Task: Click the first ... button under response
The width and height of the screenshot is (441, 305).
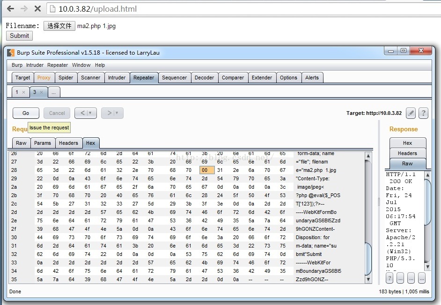Action: tap(400, 278)
